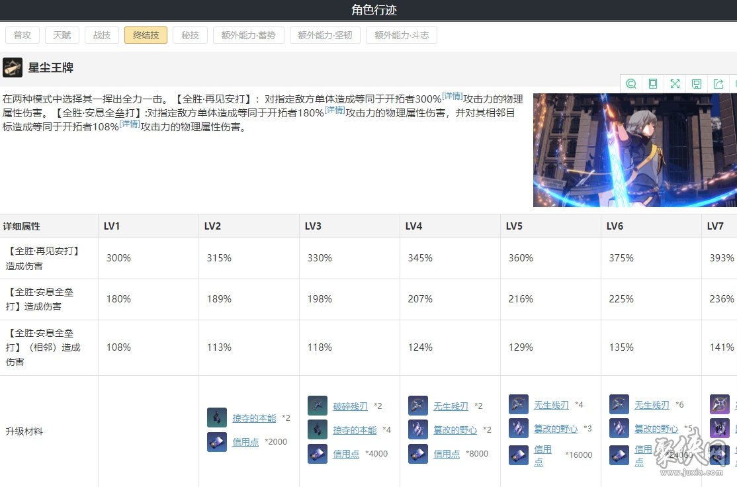Click the 信用点 icon in LV6 column

pos(619,455)
